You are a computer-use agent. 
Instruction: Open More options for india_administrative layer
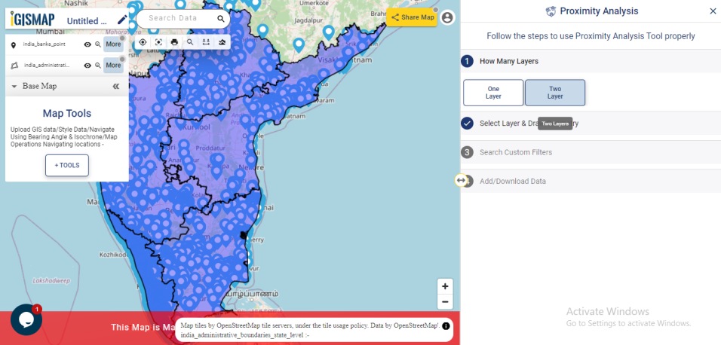[x=113, y=66]
